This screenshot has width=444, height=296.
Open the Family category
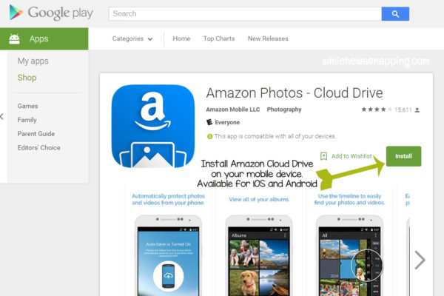pos(27,120)
